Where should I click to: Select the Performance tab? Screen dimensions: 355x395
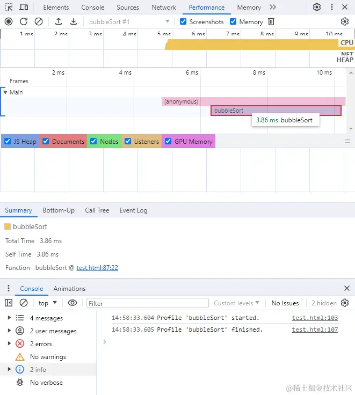pos(207,8)
